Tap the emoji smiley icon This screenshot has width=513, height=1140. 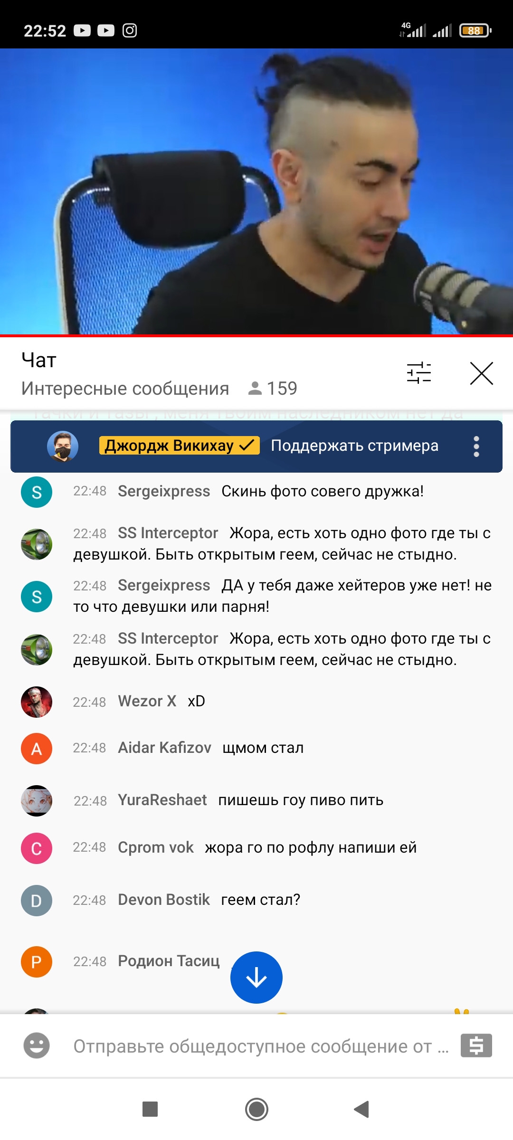(x=37, y=1045)
